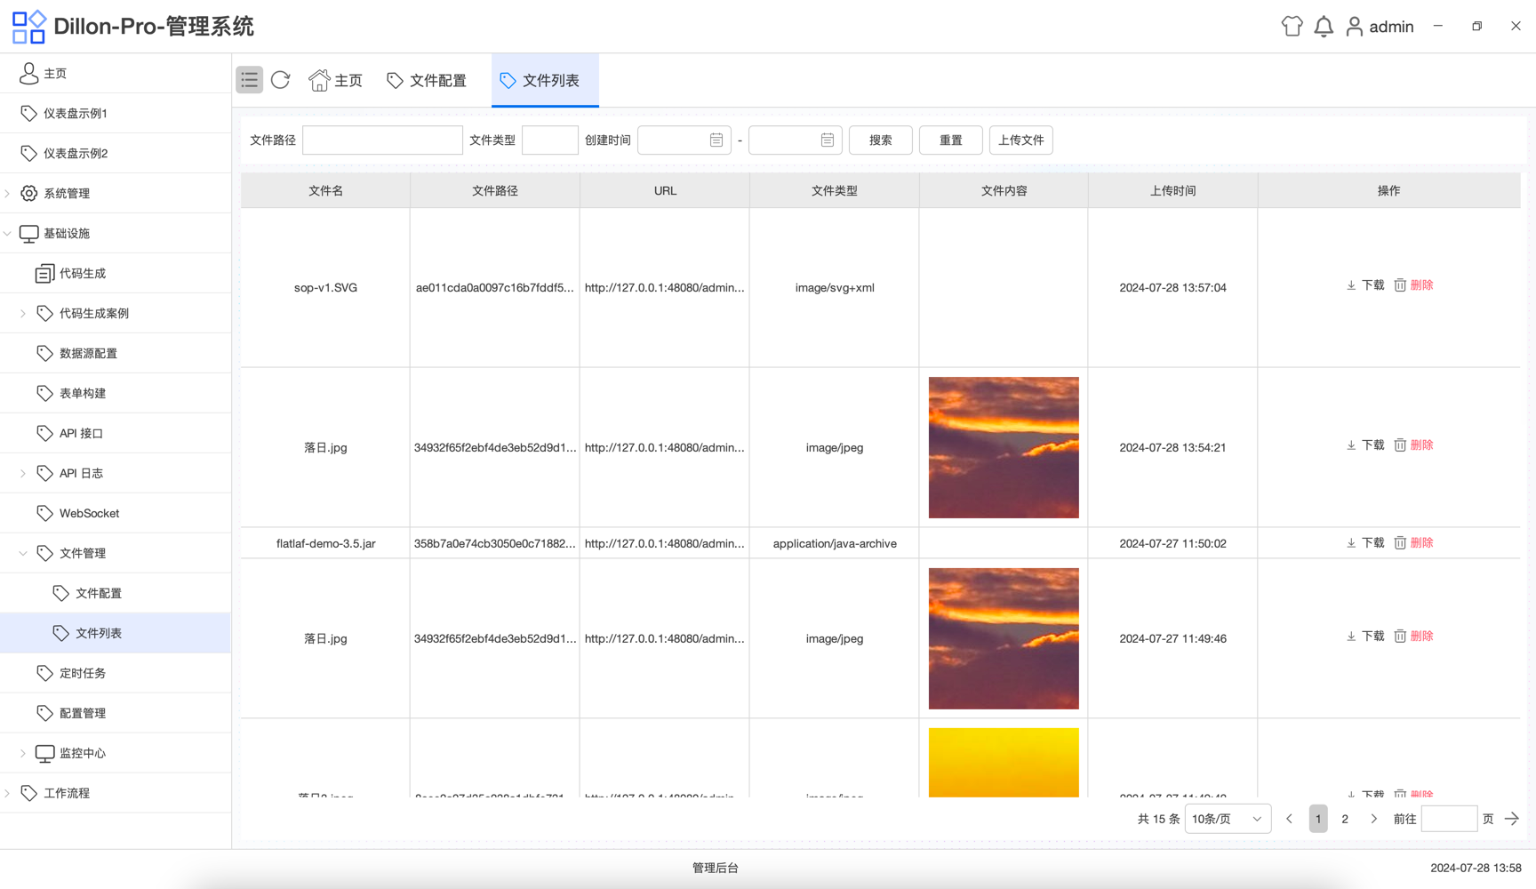Open sunset thumbnail uploaded 13:54:21
Image resolution: width=1536 pixels, height=889 pixels.
[x=1004, y=447]
